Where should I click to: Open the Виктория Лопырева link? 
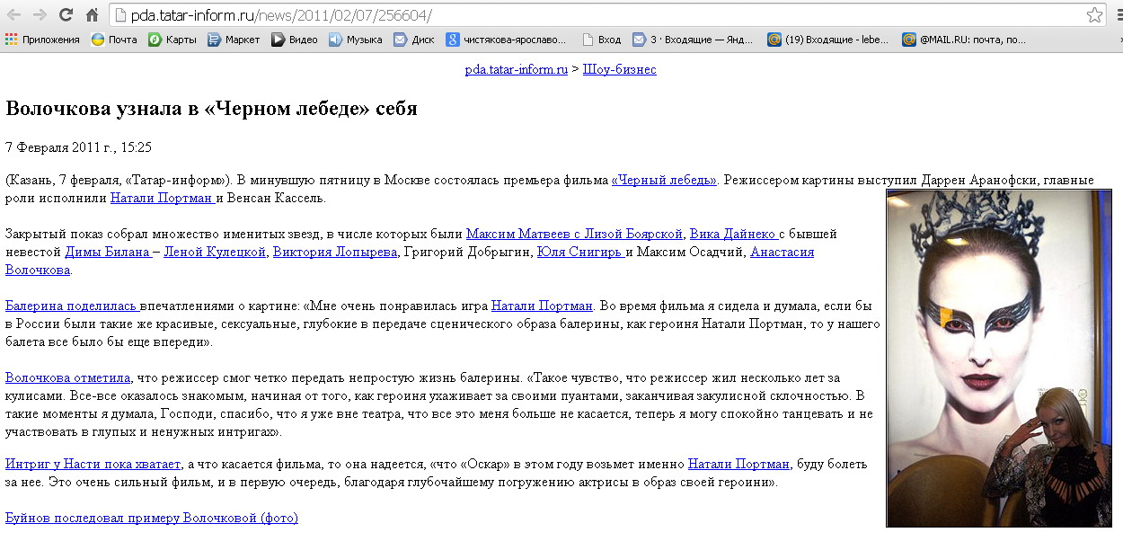335,252
